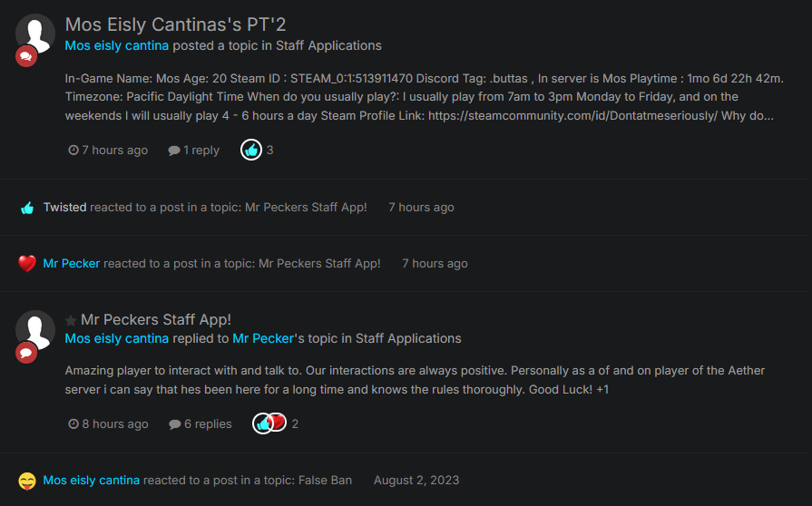
Task: Visit Twisted's profile
Action: pos(64,208)
